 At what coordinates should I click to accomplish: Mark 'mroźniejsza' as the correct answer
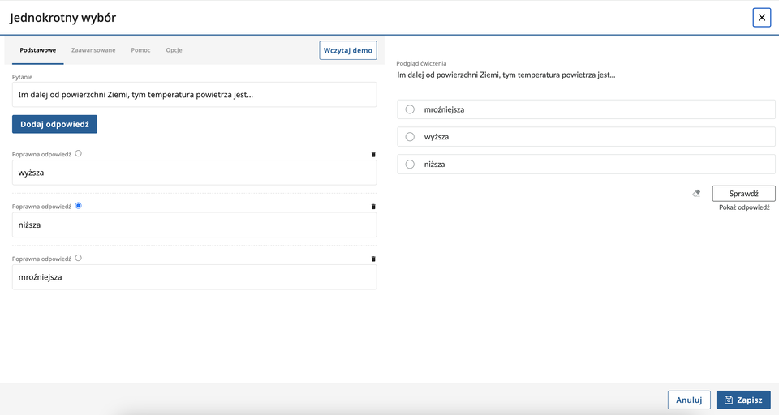click(x=78, y=259)
